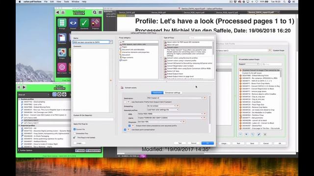314x176 pixels.
Task: Click Test in the Edit Fixup dialog
Action: (x=180, y=143)
